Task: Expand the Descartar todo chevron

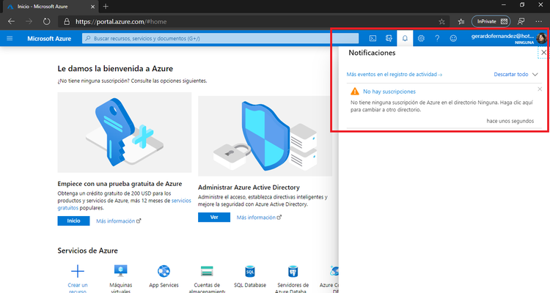Action: click(535, 74)
